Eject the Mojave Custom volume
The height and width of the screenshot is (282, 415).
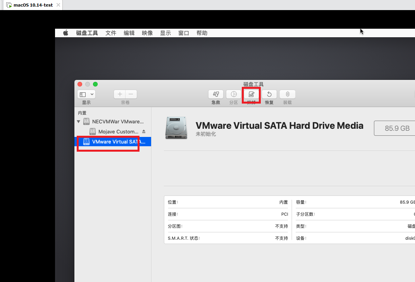coord(144,131)
